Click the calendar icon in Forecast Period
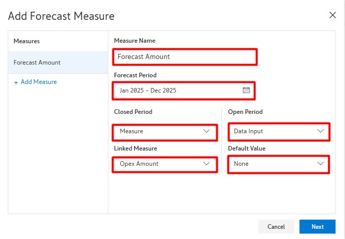This screenshot has height=239, width=345. (246, 91)
